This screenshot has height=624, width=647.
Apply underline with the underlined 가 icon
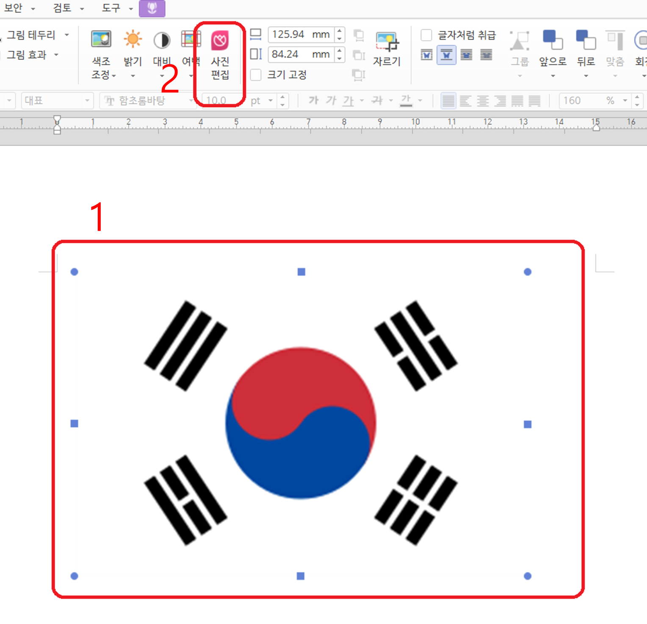click(348, 101)
